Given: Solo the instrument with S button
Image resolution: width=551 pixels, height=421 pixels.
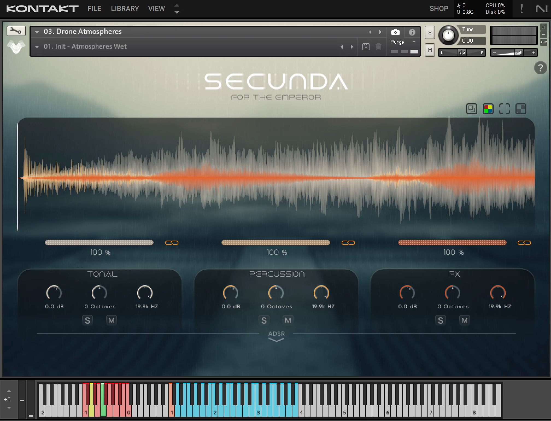Looking at the screenshot, I should point(430,33).
